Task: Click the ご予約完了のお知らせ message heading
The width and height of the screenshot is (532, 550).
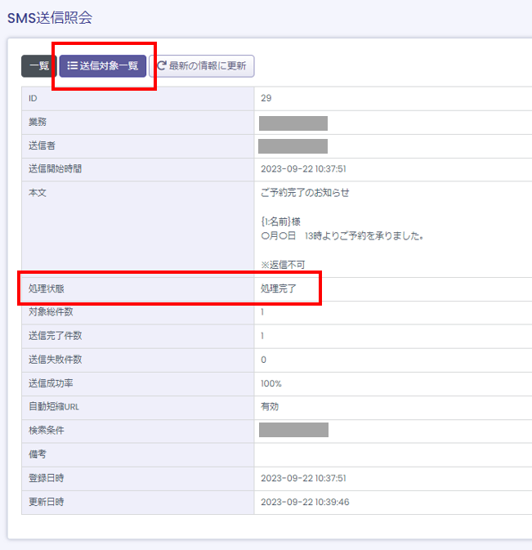Action: click(305, 193)
